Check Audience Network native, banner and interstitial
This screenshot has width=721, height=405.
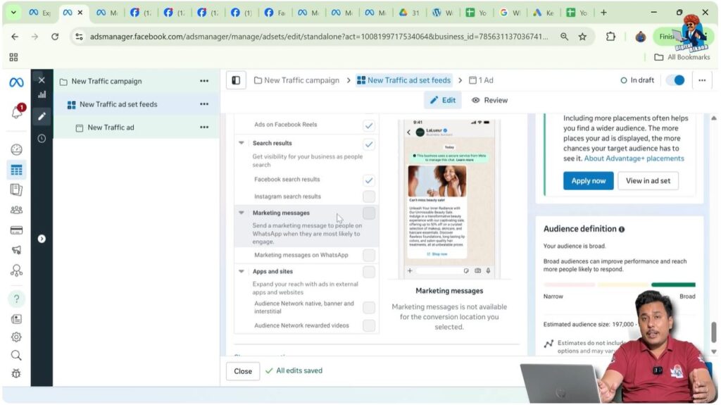pyautogui.click(x=369, y=307)
